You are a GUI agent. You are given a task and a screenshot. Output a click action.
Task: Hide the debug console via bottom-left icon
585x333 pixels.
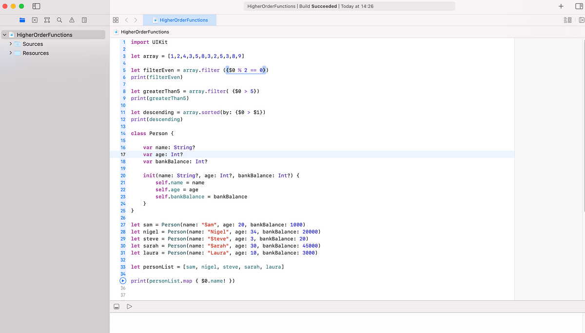coord(117,306)
